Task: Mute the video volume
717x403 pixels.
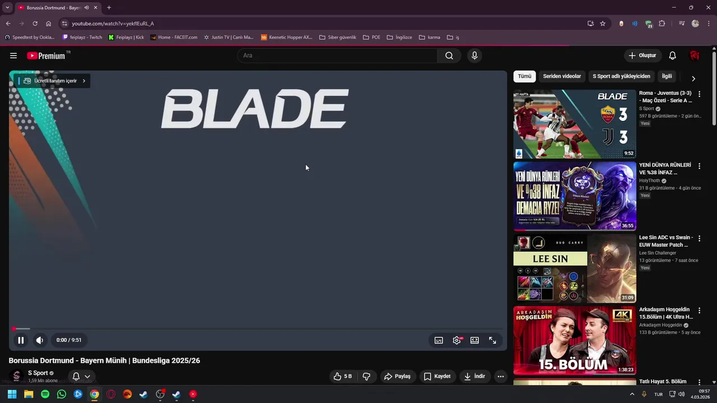Action: click(40, 340)
